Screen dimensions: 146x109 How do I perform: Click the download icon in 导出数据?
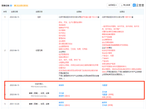click(121, 5)
